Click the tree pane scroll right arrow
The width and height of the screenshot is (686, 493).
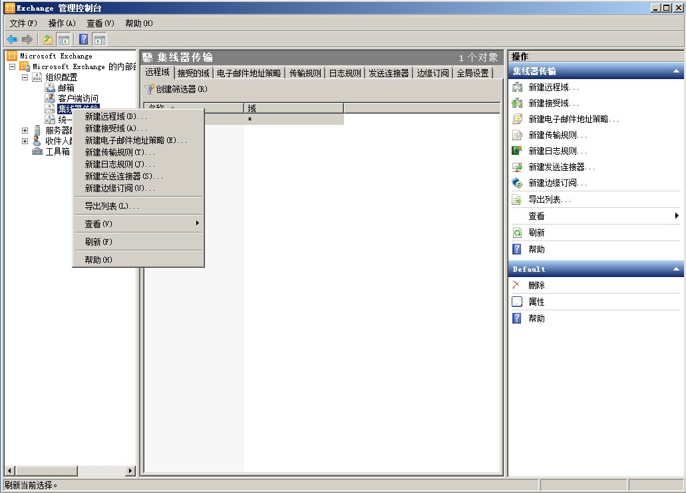[130, 470]
